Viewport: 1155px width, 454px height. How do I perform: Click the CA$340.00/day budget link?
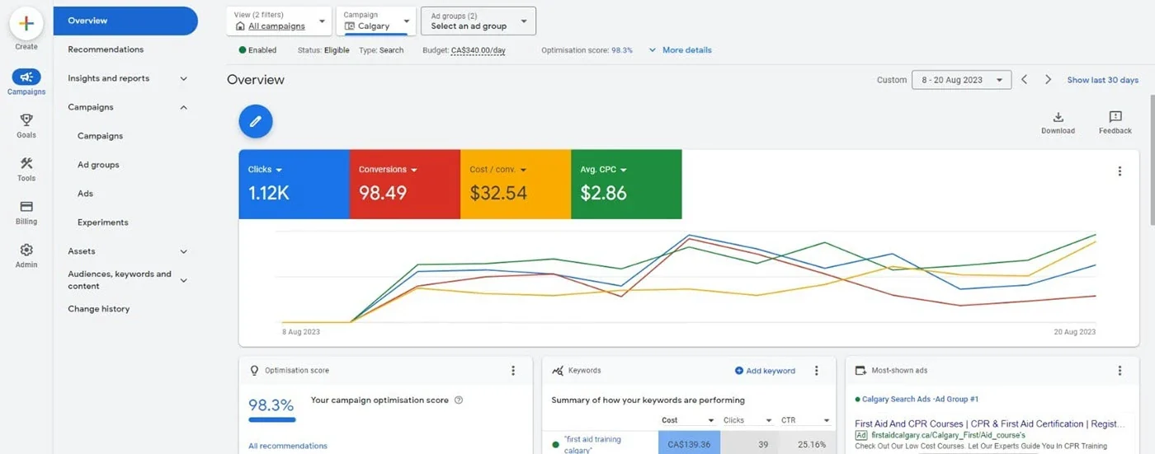[x=478, y=50]
